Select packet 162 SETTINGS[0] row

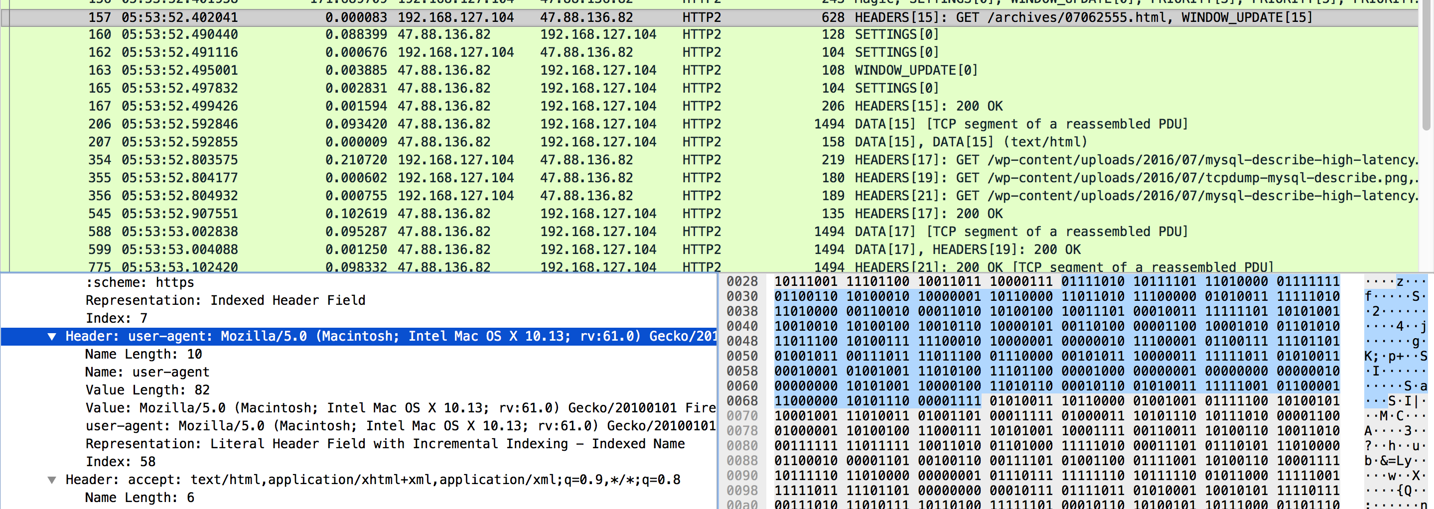pos(709,52)
